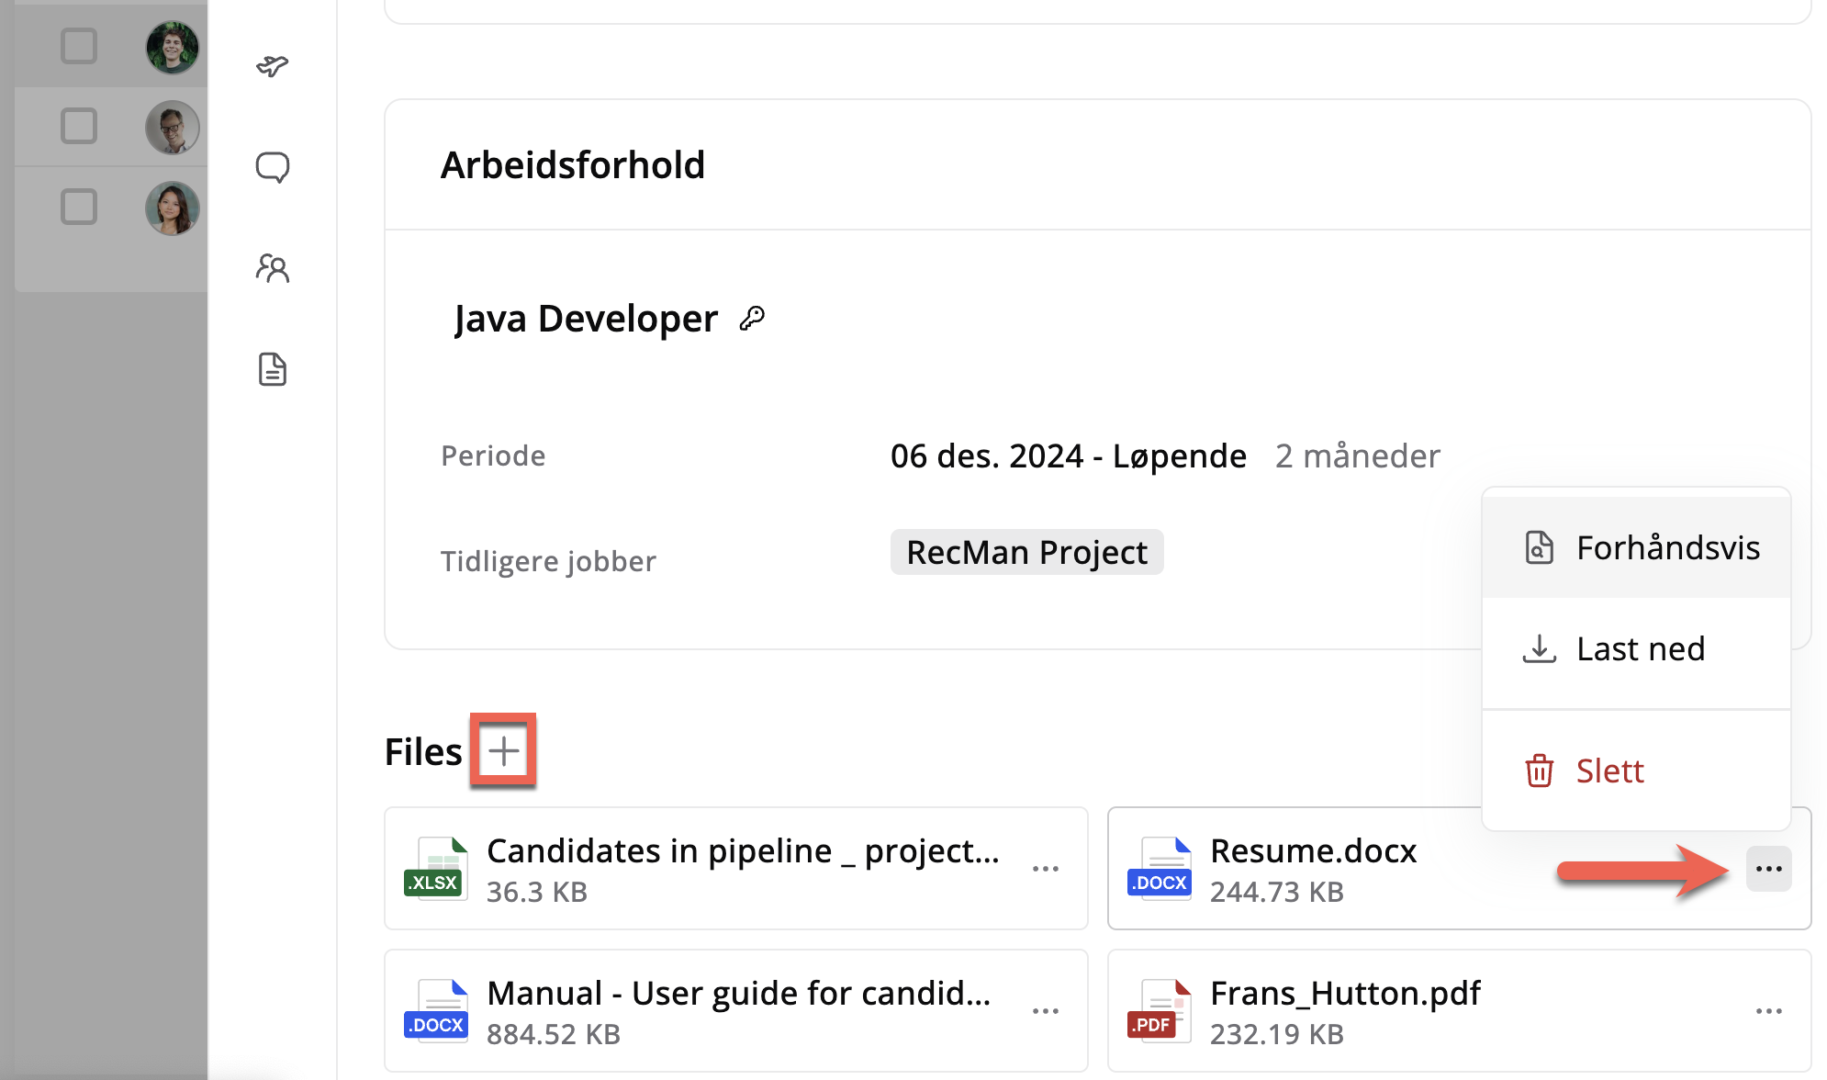Add a new file with plus icon

pos(503,751)
